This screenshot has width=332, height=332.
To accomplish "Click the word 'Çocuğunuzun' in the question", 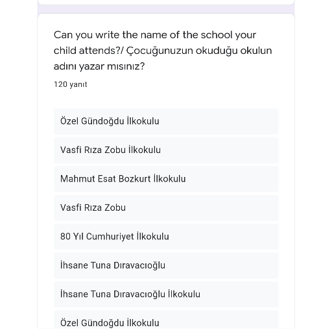I will point(160,51).
